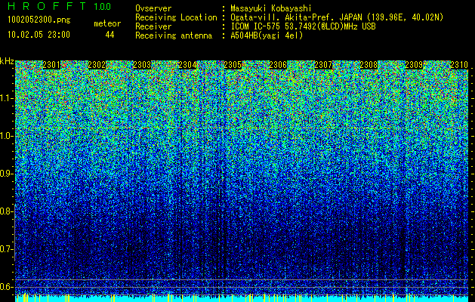Click the Receiving antenna label
The width and height of the screenshot is (475, 302).
pyautogui.click(x=174, y=35)
